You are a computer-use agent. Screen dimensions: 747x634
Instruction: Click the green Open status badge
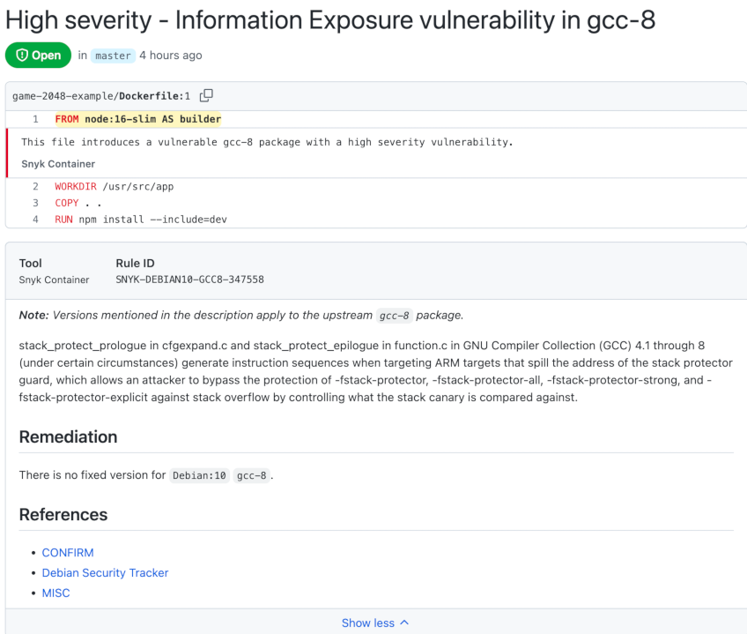(x=38, y=56)
